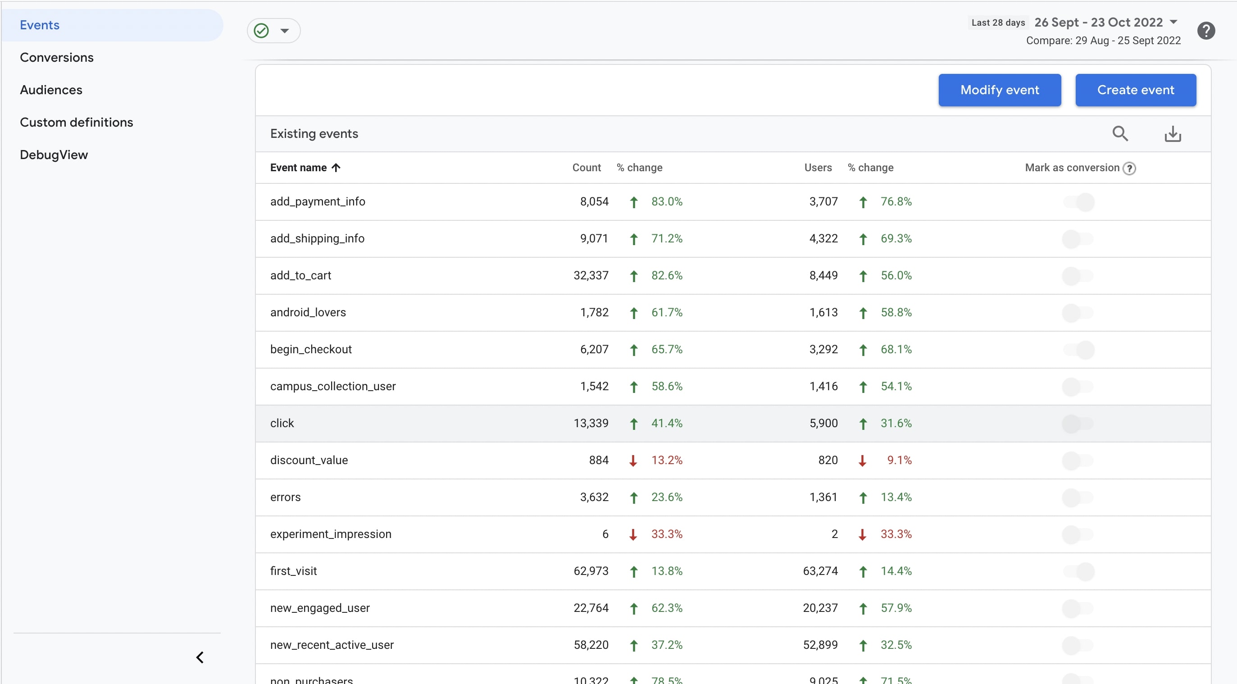The width and height of the screenshot is (1237, 684).
Task: Toggle conversion for click event
Action: [1078, 424]
